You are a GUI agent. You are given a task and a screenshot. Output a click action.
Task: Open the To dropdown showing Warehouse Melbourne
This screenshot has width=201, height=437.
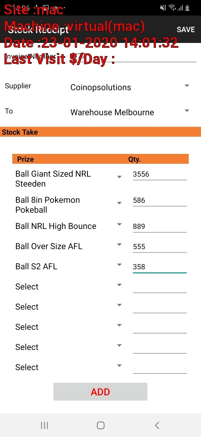point(130,112)
